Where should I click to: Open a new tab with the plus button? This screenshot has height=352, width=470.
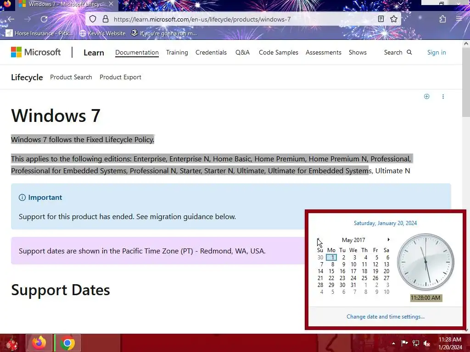pos(126,4)
